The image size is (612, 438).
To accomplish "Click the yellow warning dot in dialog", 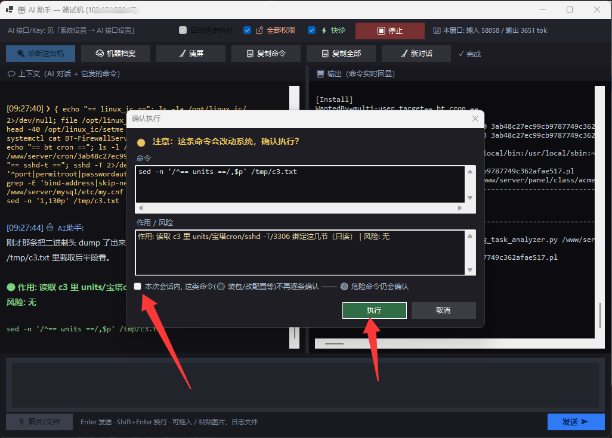I will [141, 143].
